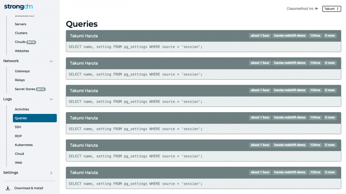Click the strongdm logo
346x194 pixels.
(x=18, y=6)
